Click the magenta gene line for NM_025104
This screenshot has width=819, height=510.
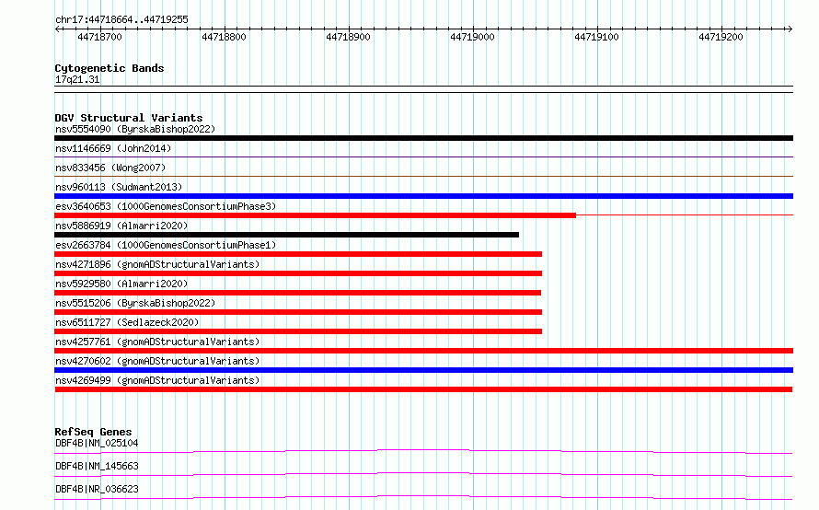point(423,451)
